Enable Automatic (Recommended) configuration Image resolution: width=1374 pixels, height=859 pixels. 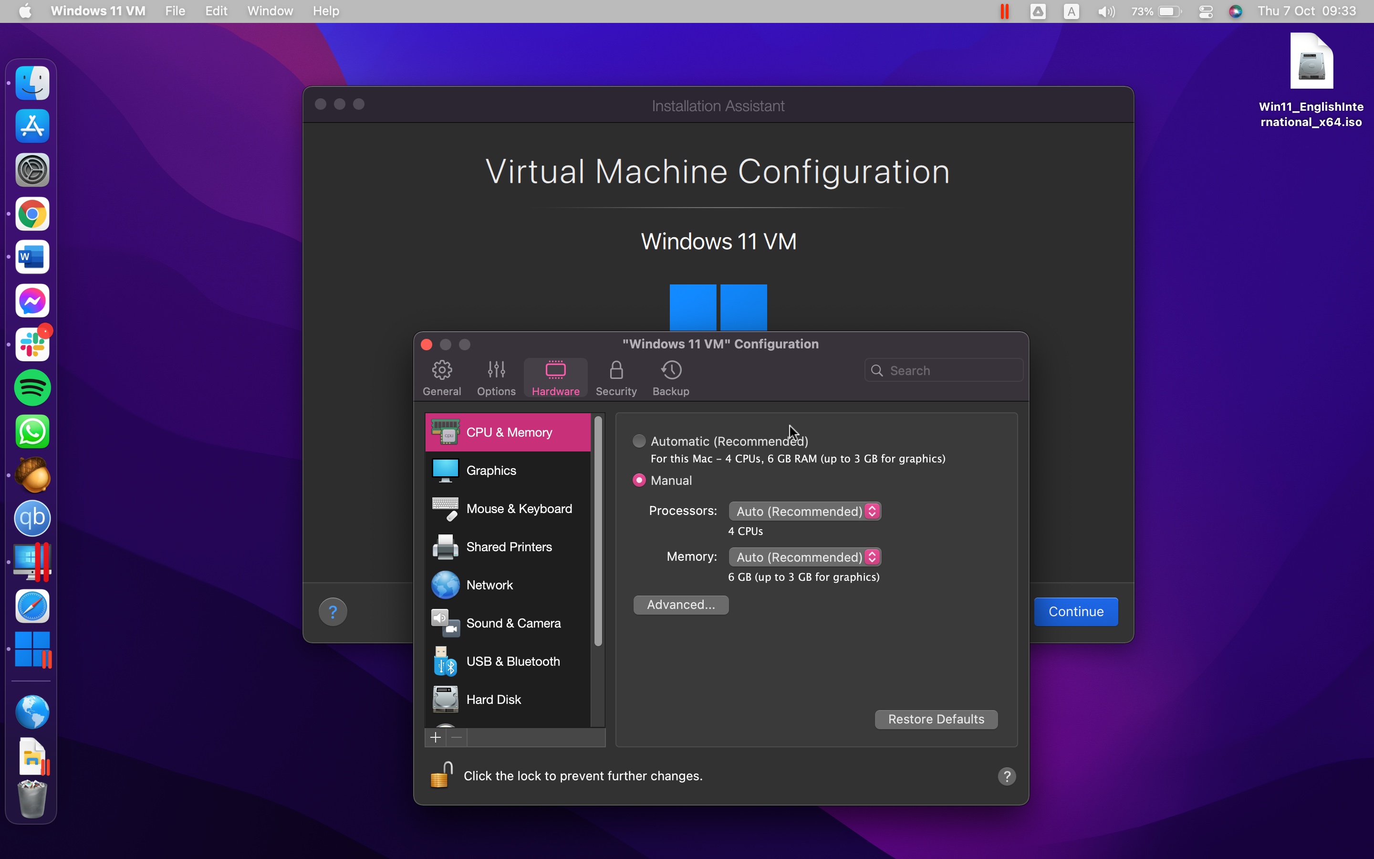639,441
